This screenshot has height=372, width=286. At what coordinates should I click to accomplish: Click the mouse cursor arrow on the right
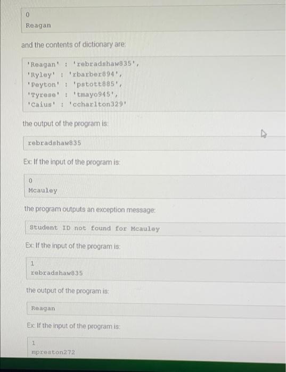point(264,133)
